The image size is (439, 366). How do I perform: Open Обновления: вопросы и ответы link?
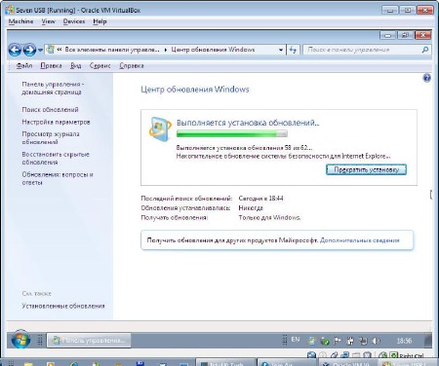pos(58,178)
